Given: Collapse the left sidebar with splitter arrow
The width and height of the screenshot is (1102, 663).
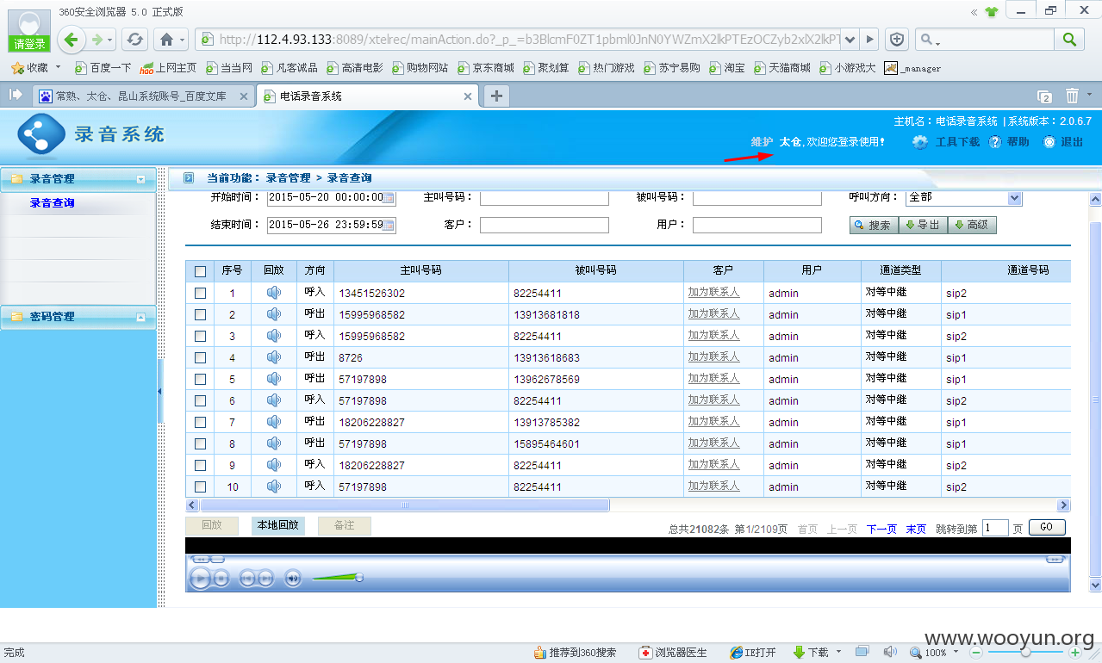Looking at the screenshot, I should point(160,391).
